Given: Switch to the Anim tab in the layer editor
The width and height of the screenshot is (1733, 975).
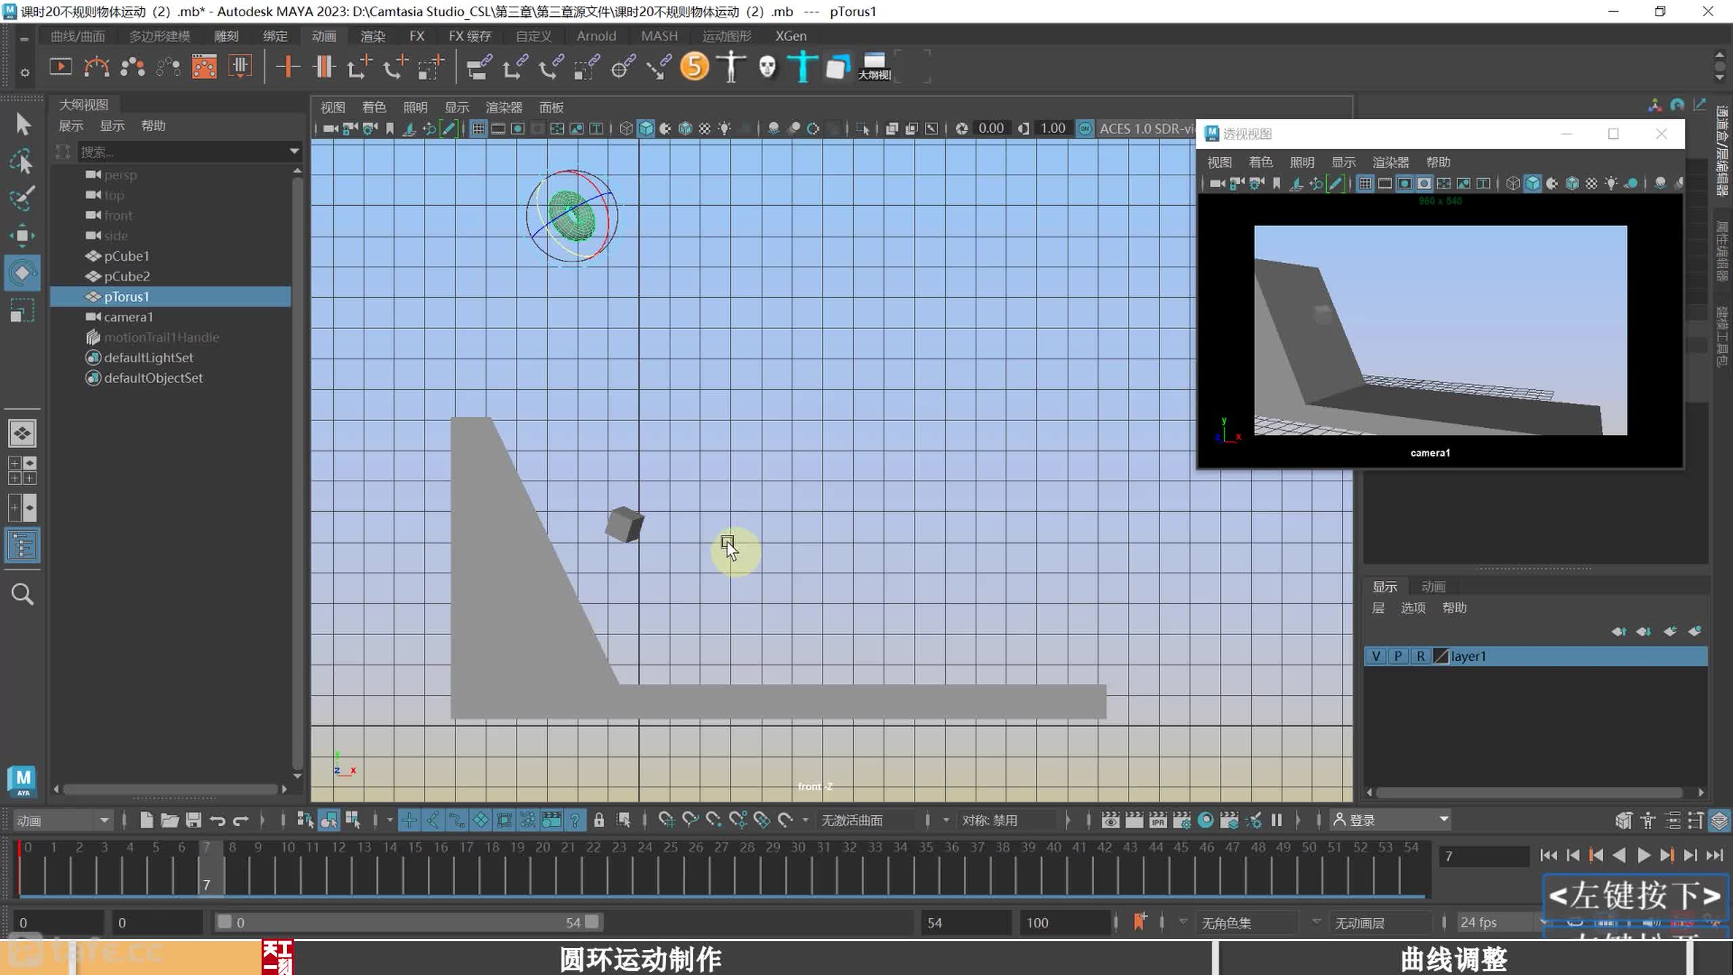Looking at the screenshot, I should (1433, 586).
